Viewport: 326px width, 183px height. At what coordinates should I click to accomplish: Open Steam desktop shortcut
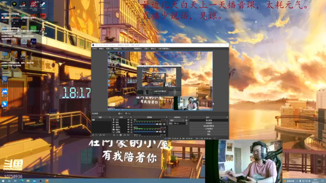coord(43,4)
